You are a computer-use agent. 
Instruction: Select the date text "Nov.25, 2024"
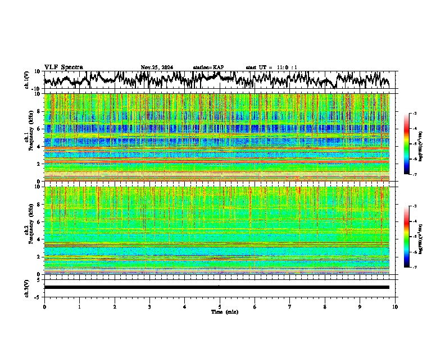coord(157,67)
